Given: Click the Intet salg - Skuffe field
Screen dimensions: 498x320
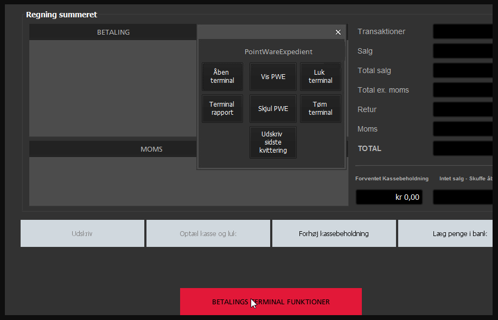Looking at the screenshot, I should coord(464,197).
